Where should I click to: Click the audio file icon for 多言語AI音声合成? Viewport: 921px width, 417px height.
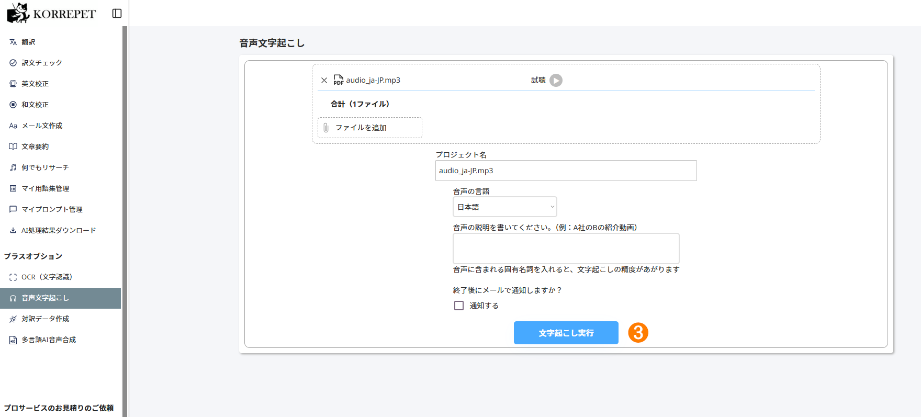(x=13, y=340)
